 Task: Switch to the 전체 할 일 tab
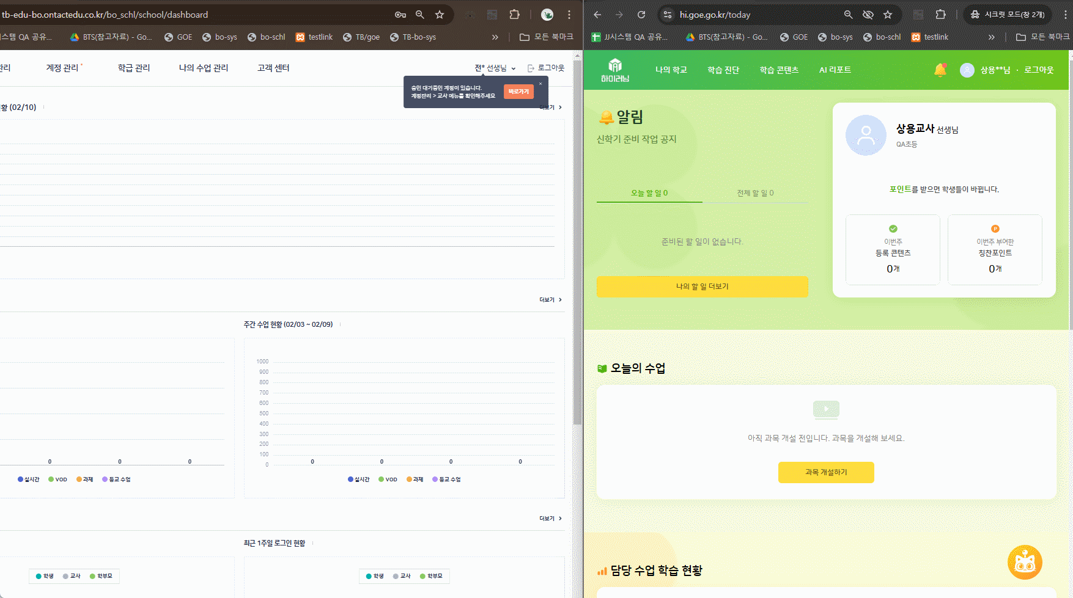[x=755, y=193]
